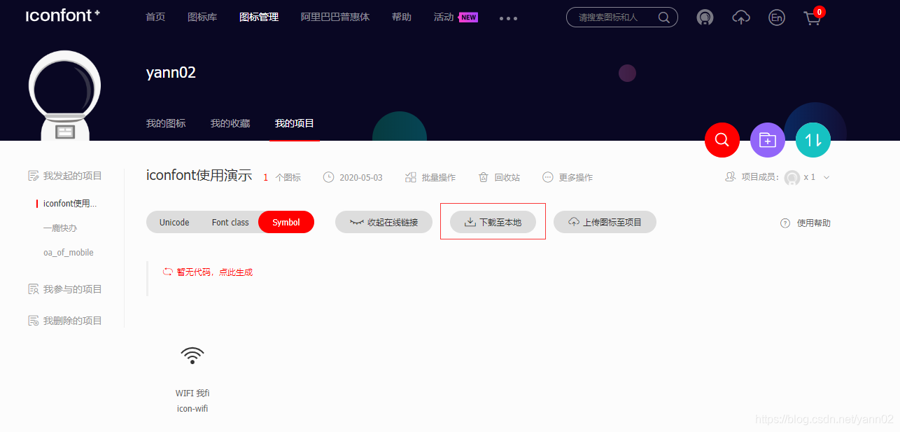Image resolution: width=900 pixels, height=432 pixels.
Task: Select the Unicode mode
Action: pyautogui.click(x=174, y=222)
